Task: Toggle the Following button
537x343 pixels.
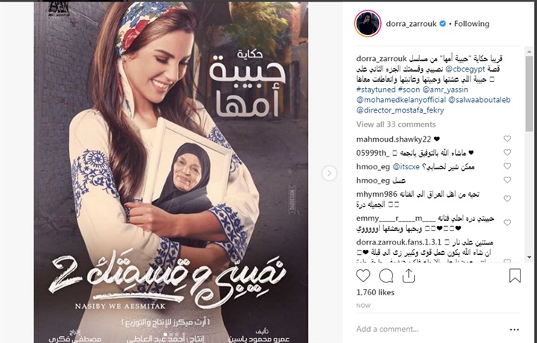Action: (x=471, y=24)
